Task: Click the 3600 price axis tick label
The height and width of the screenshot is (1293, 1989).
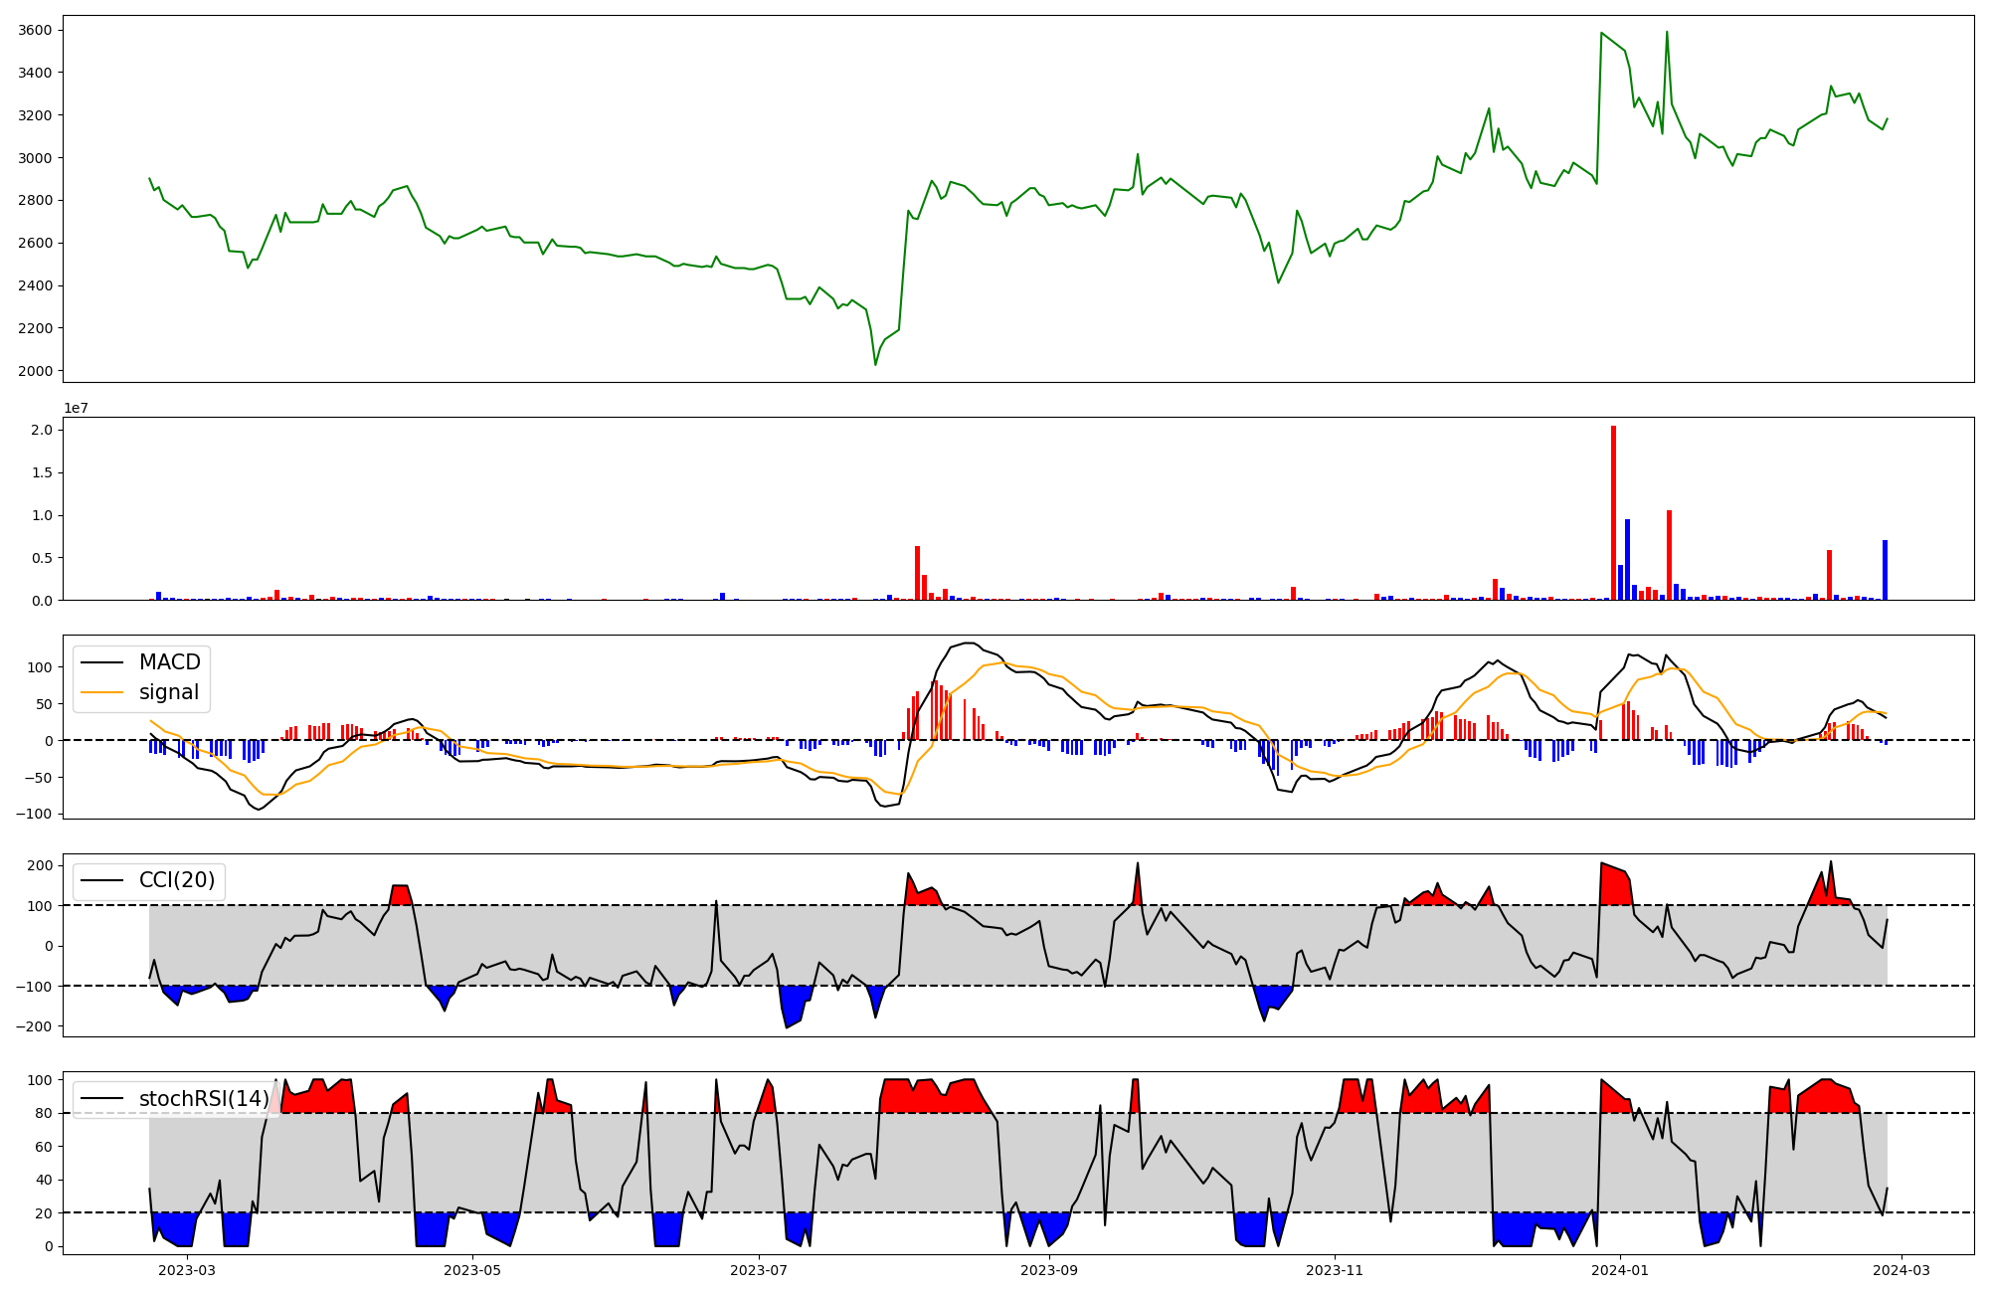Action: pos(35,30)
